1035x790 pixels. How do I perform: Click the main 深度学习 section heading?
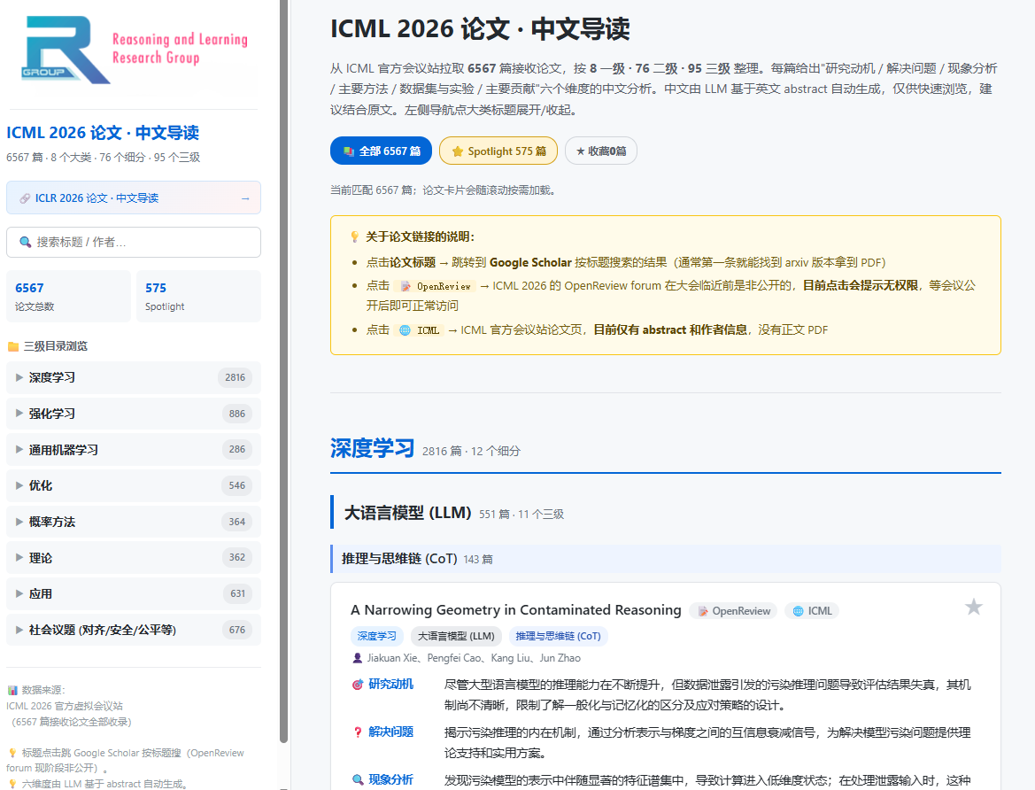click(372, 448)
